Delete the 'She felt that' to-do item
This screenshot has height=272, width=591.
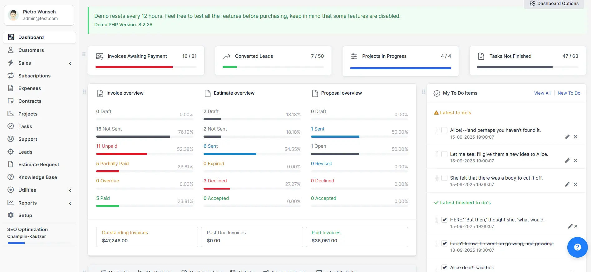point(575,185)
